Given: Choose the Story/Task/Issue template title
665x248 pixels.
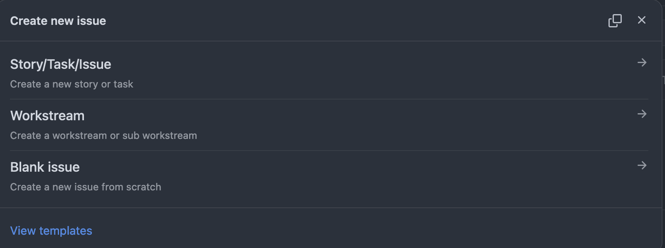Looking at the screenshot, I should point(61,64).
